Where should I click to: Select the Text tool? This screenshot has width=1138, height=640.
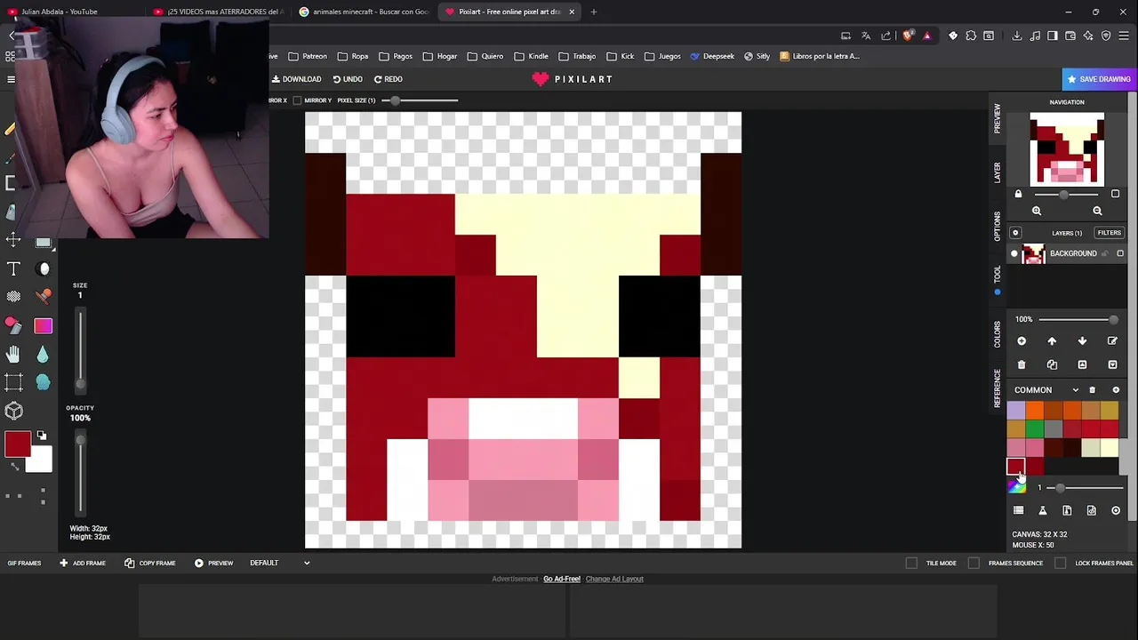tap(13, 268)
